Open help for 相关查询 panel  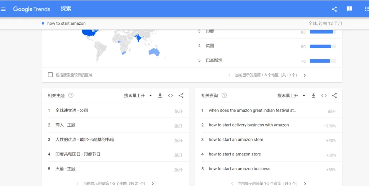tap(224, 95)
